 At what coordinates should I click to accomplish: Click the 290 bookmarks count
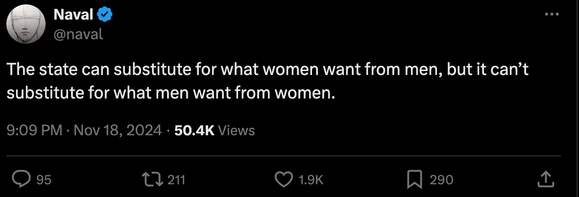point(441,180)
